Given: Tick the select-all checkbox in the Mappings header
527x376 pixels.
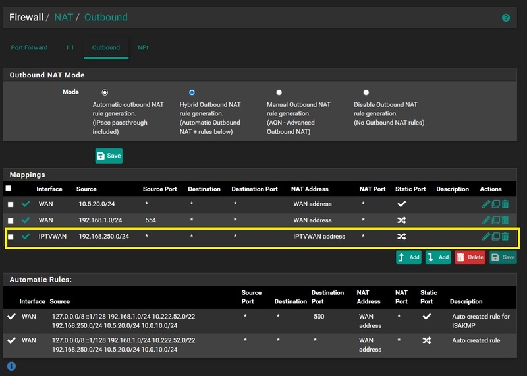Looking at the screenshot, I should [9, 189].
